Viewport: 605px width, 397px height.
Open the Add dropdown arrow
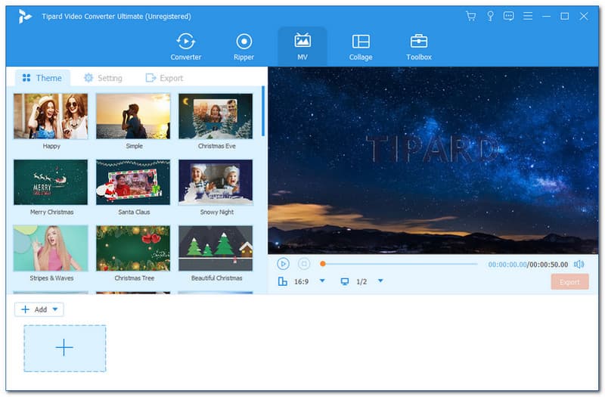tap(57, 309)
